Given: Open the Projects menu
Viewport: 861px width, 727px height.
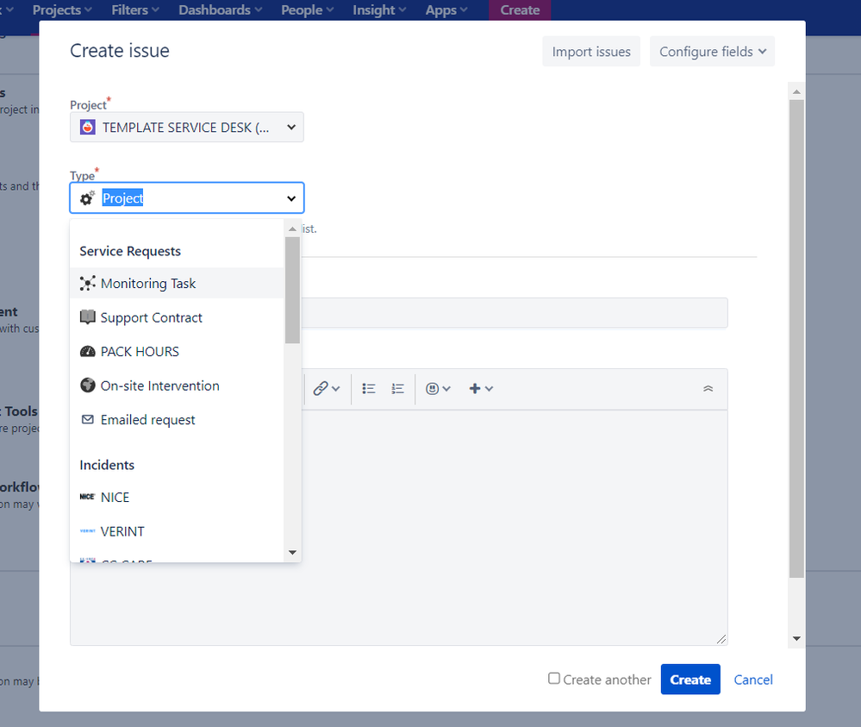Looking at the screenshot, I should coord(62,9).
